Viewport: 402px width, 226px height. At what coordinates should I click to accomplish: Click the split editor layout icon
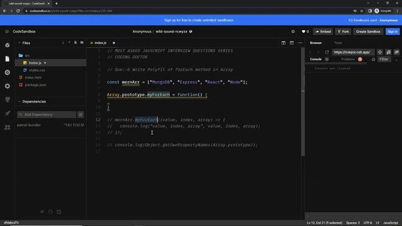(283, 43)
